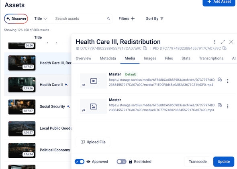
Task: Click the Upload File button
Action: [93, 142]
